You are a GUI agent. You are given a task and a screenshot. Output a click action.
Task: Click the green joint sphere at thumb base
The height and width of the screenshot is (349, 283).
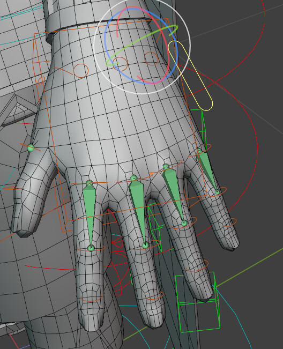point(31,147)
